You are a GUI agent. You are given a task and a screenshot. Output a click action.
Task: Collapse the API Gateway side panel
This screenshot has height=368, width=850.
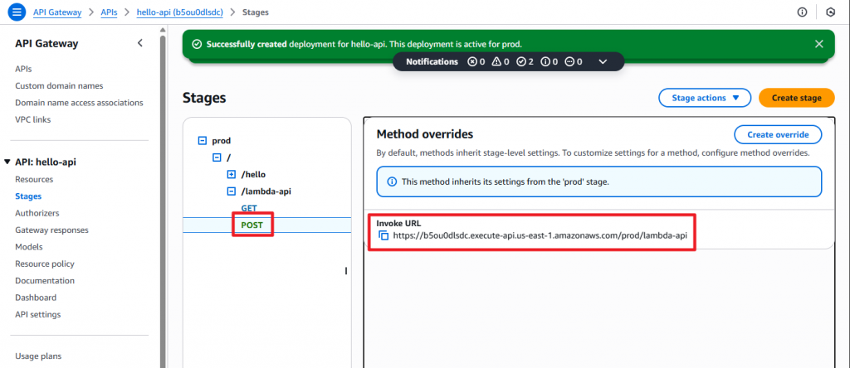pyautogui.click(x=139, y=43)
